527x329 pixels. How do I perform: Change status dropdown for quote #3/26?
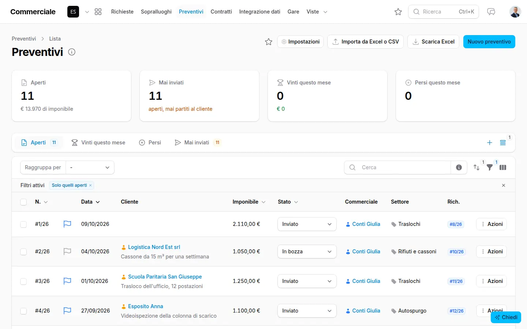(x=307, y=281)
